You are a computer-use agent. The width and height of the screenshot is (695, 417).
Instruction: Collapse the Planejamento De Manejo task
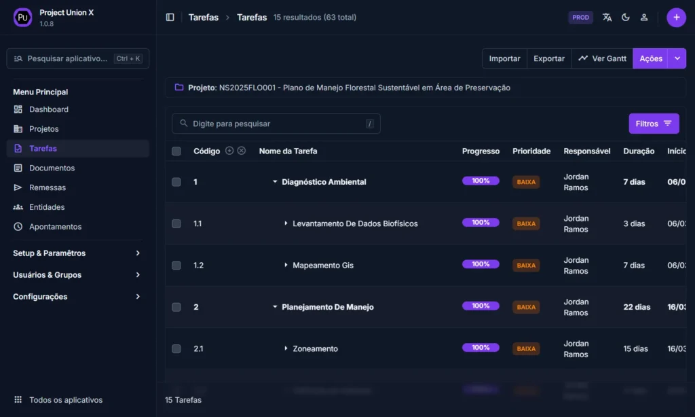[275, 307]
